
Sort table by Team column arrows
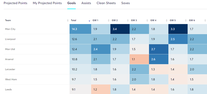coord(68,20)
